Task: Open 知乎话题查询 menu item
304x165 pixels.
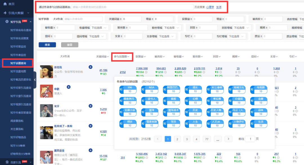Action: click(x=18, y=63)
